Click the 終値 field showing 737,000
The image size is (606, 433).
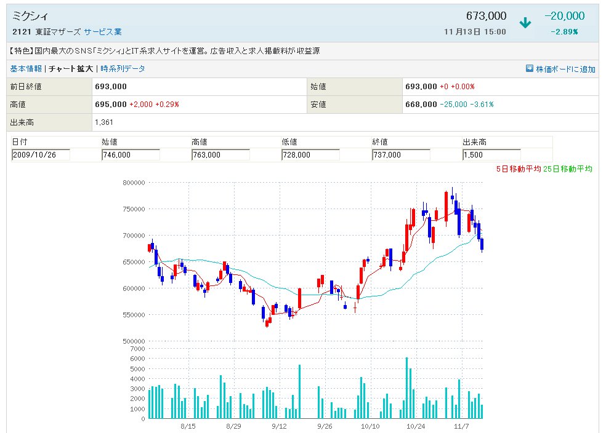(x=400, y=155)
